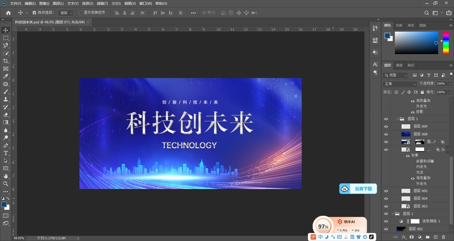Switch to the 路径 tab
This screenshot has width=454, height=241.
coord(411,65)
